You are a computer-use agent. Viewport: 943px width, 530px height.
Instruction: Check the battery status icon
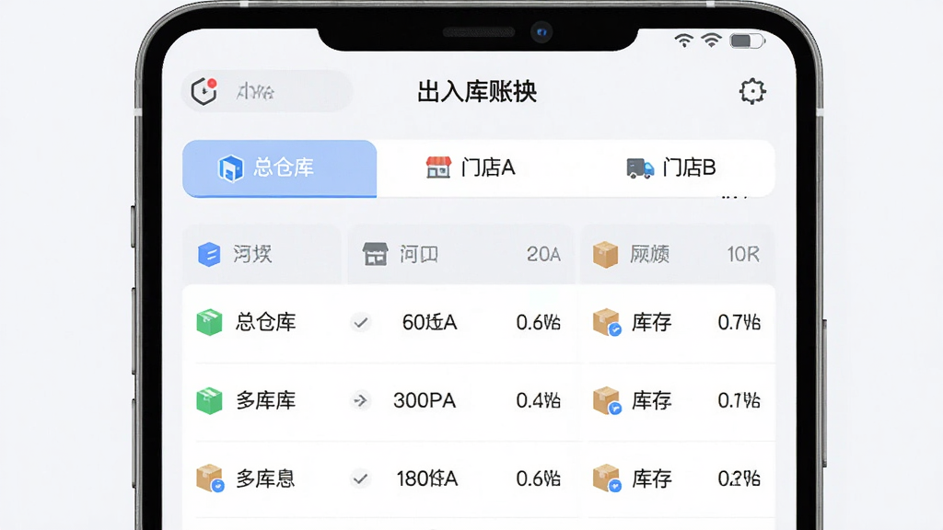coord(747,40)
